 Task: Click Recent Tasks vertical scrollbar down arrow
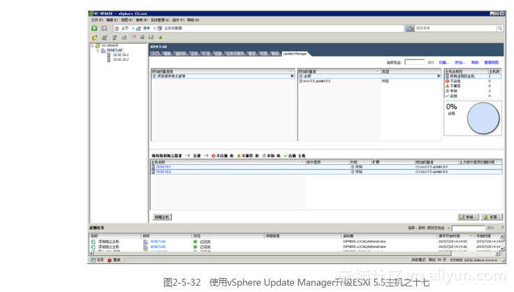click(502, 249)
